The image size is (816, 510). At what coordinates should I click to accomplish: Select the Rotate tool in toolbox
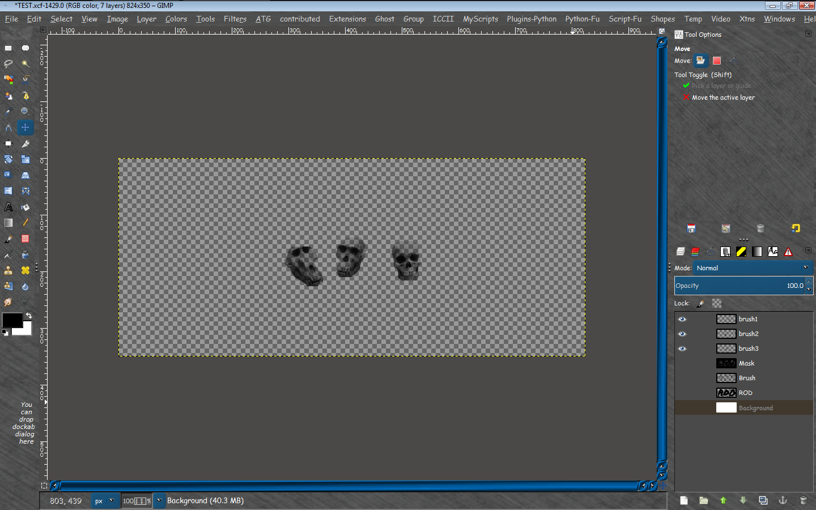tap(8, 159)
